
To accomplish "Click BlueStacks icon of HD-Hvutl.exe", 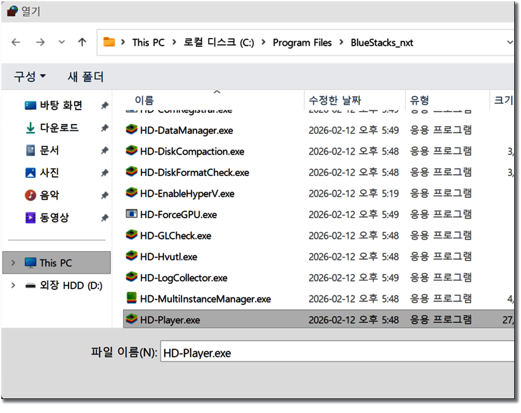I will tap(132, 256).
